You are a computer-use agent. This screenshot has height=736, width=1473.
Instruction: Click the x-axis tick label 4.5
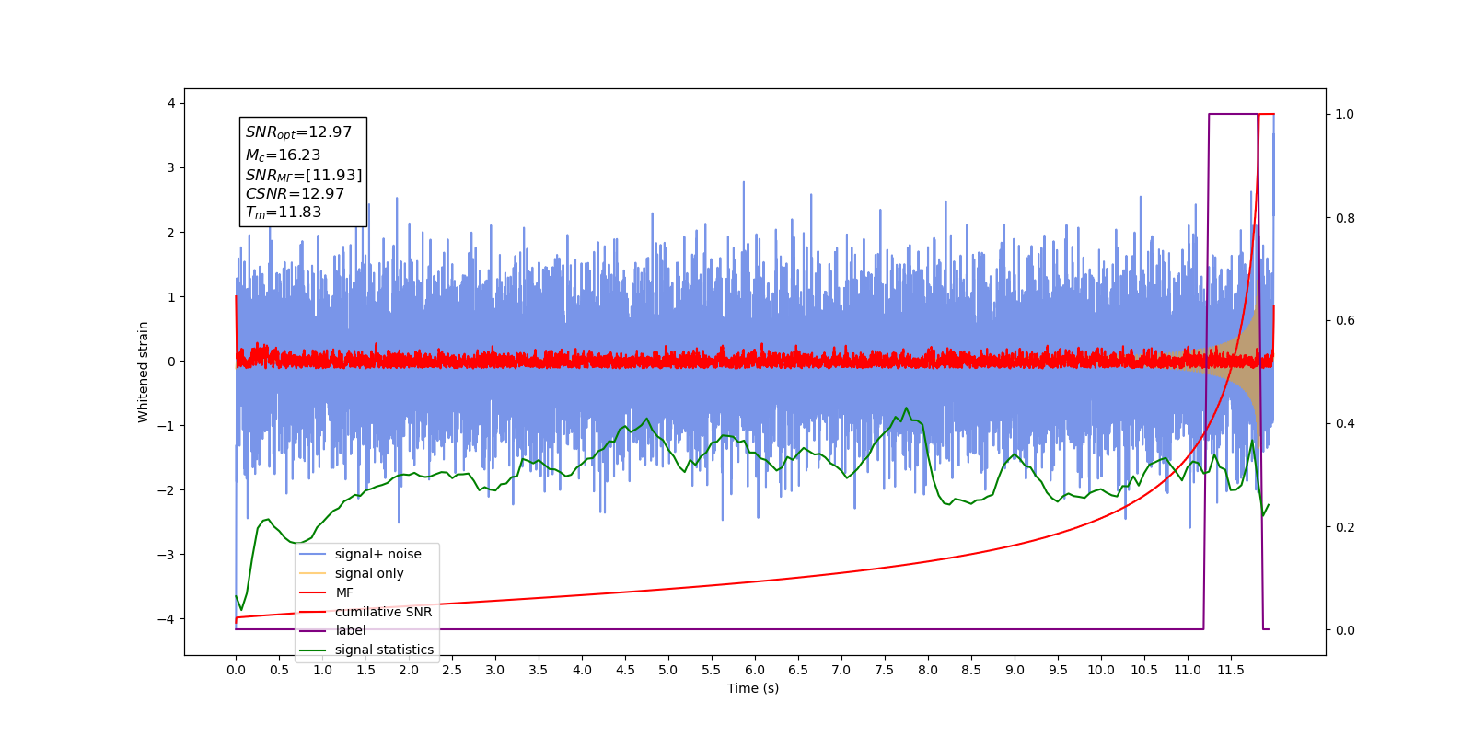point(625,670)
